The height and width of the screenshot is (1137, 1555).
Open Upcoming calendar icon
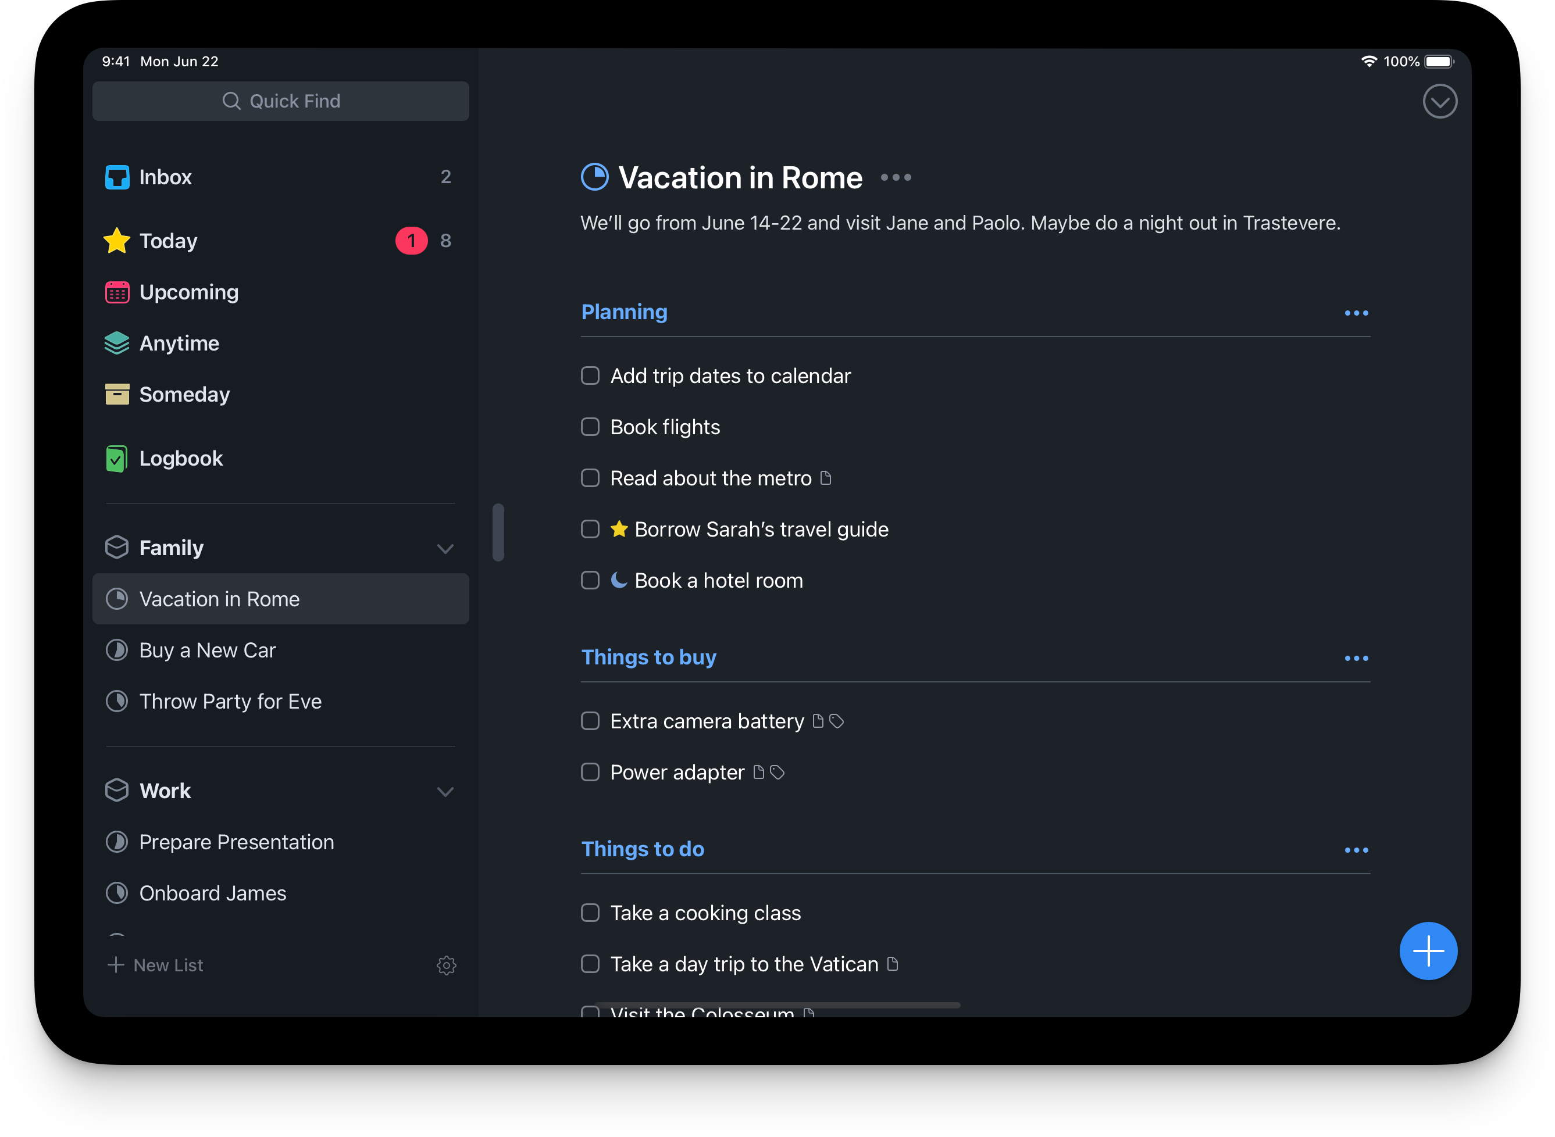[117, 292]
